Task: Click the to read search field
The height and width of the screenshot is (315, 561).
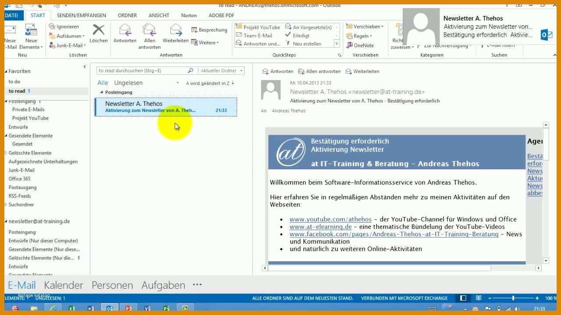Action: click(141, 70)
